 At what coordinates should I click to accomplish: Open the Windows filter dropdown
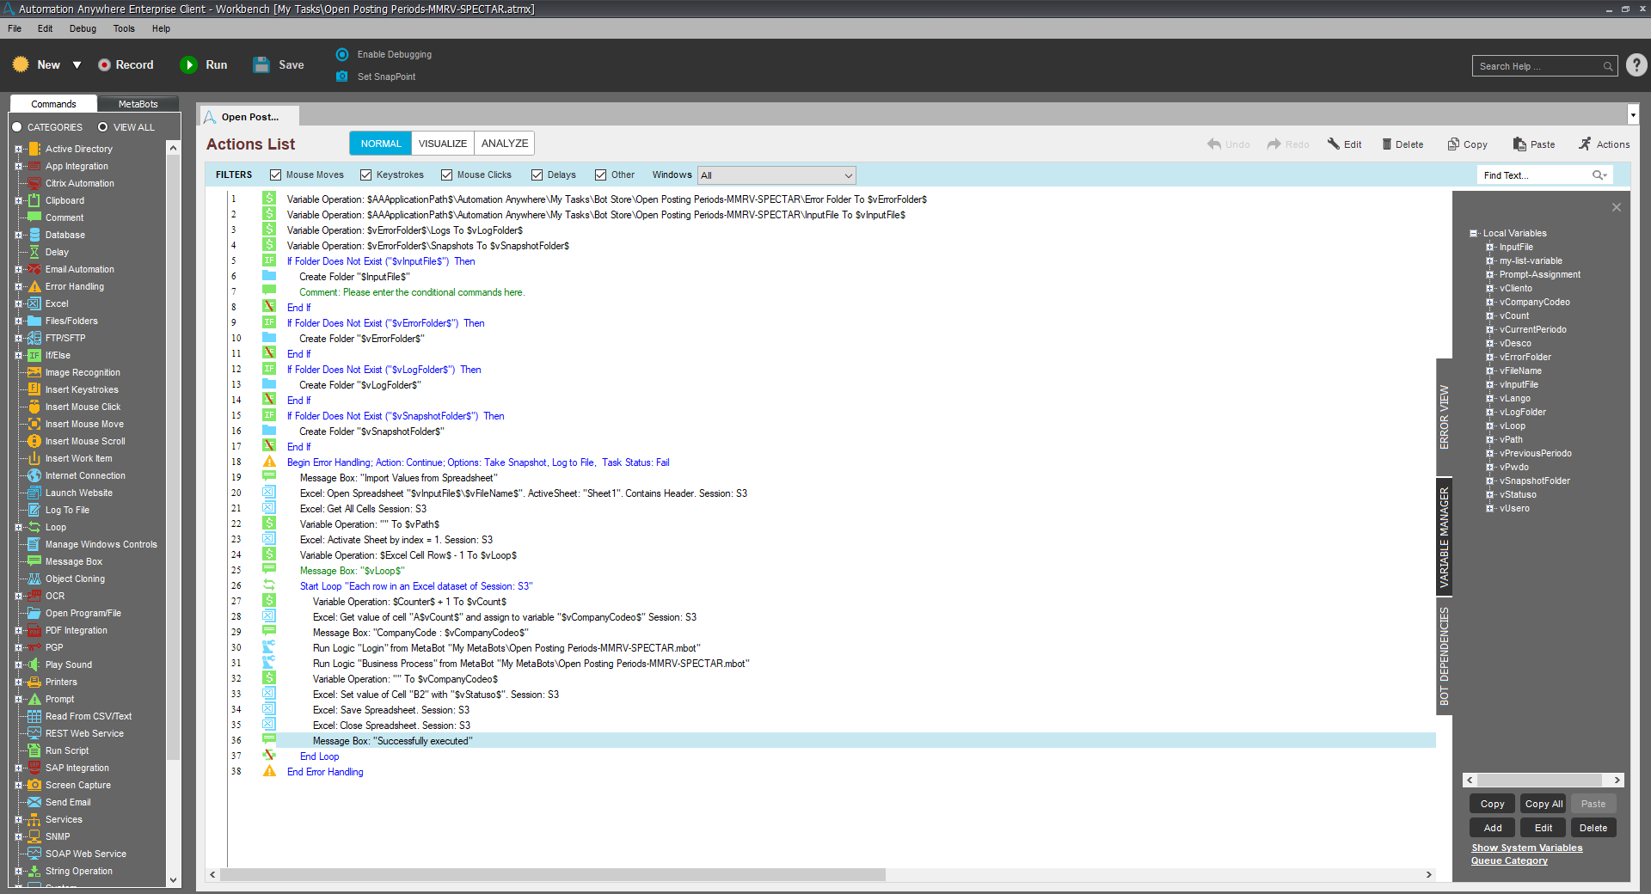(848, 175)
